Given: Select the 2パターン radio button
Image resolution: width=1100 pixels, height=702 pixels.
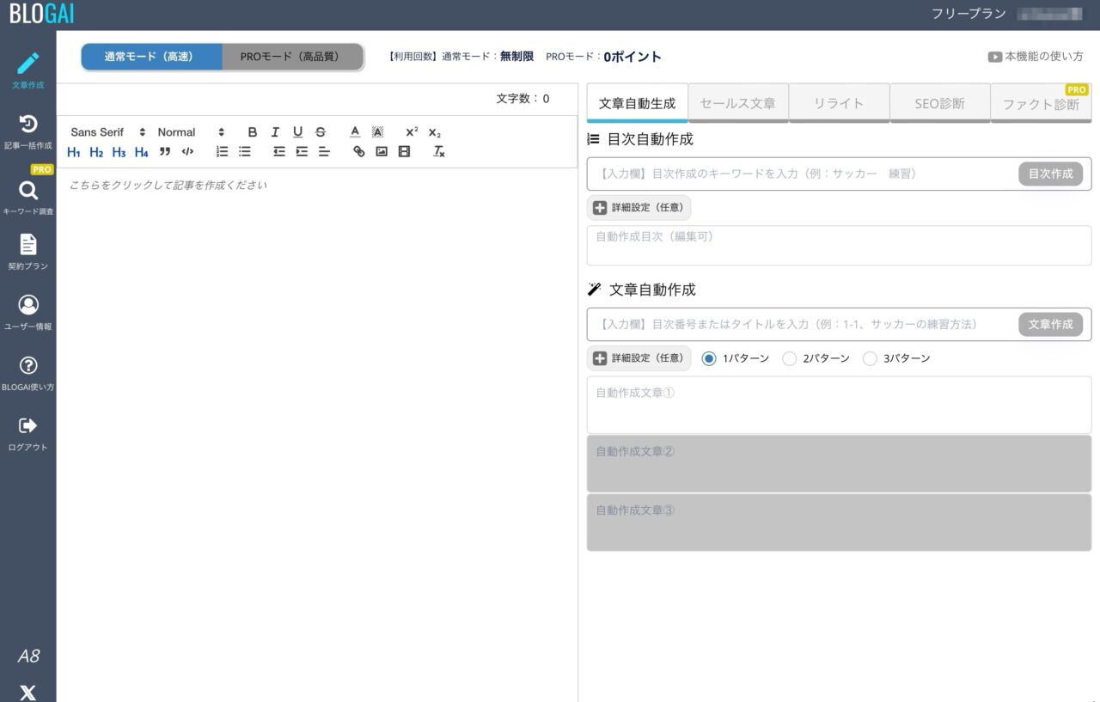Looking at the screenshot, I should (x=790, y=358).
